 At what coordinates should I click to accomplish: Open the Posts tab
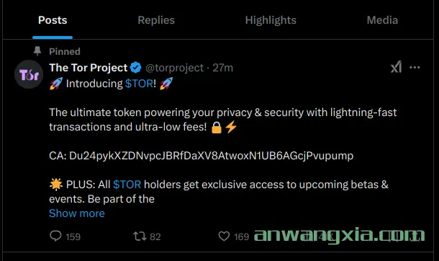point(53,20)
